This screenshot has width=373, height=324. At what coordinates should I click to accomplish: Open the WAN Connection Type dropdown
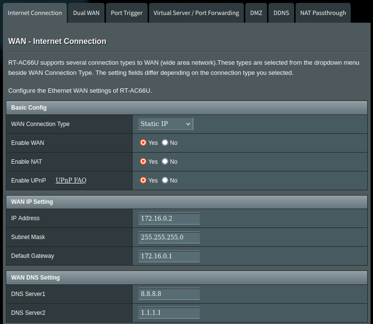165,124
